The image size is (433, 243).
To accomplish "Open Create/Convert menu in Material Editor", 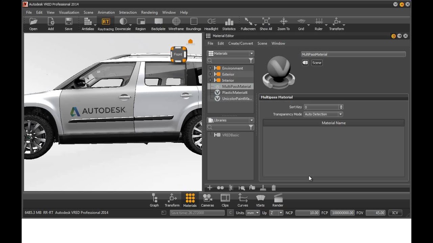I will (x=241, y=44).
